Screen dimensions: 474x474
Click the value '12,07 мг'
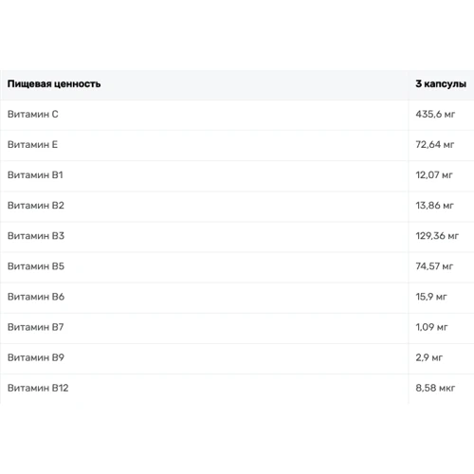click(434, 175)
